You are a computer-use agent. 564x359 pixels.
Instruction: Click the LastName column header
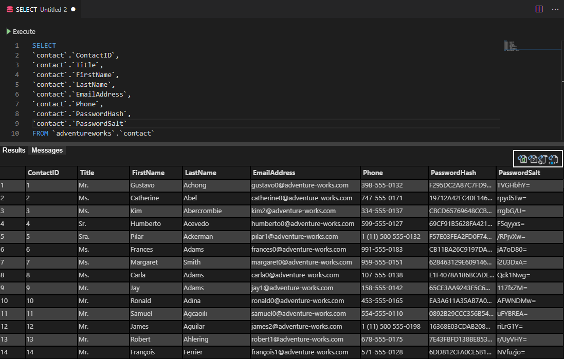click(201, 173)
